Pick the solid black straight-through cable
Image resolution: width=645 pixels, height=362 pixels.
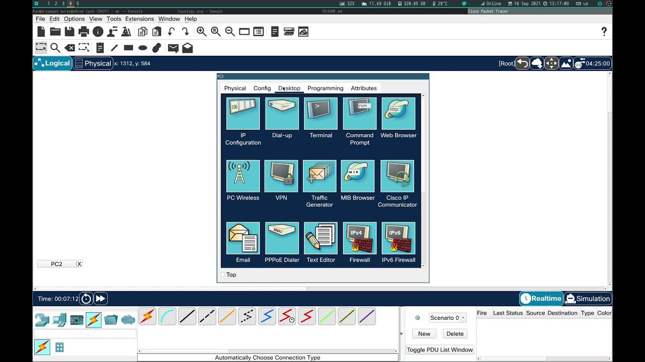pos(187,316)
